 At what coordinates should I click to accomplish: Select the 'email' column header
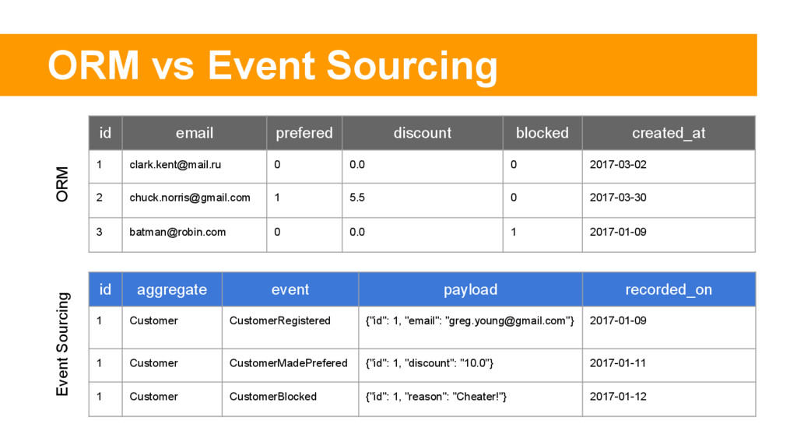coord(194,133)
